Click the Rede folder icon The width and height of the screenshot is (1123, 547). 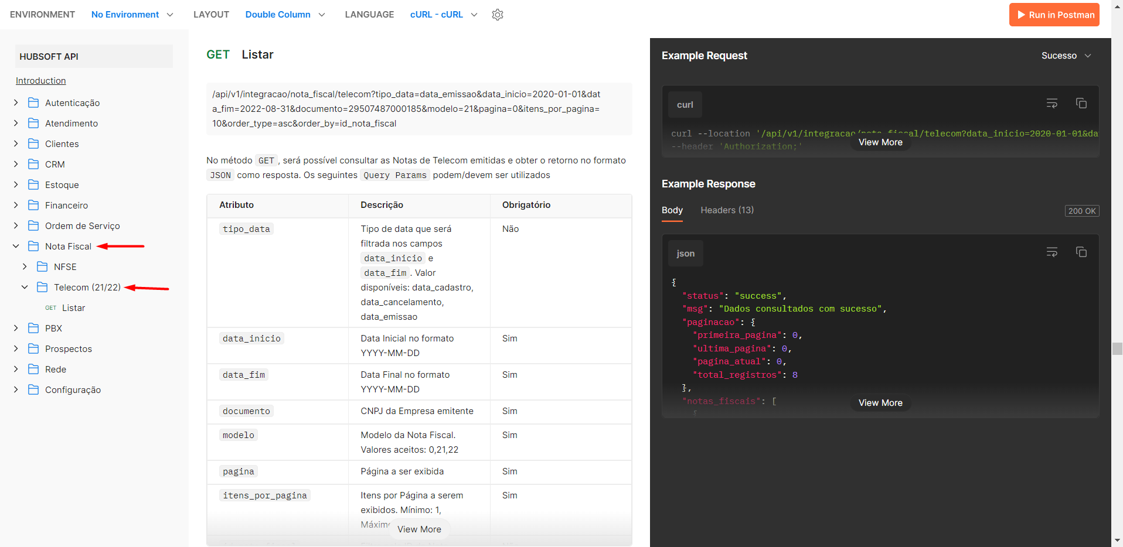33,369
